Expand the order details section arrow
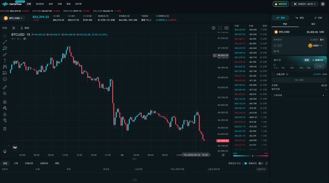This screenshot has height=183, width=329. [323, 95]
